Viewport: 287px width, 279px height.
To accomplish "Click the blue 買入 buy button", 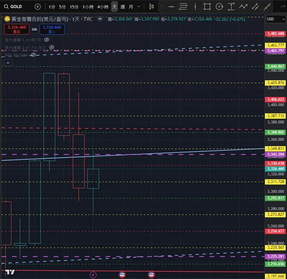I will [x=52, y=29].
